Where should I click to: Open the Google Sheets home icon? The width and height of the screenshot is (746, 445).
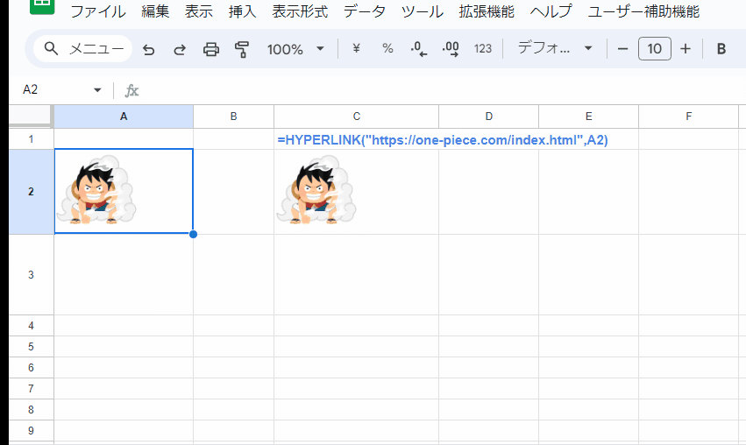(x=42, y=6)
